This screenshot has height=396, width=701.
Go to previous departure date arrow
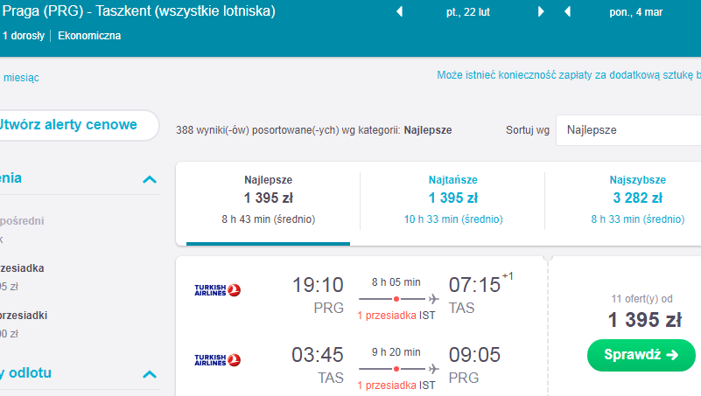400,11
